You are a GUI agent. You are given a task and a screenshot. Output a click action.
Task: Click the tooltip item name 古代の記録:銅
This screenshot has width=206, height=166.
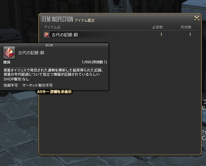[x=31, y=53]
